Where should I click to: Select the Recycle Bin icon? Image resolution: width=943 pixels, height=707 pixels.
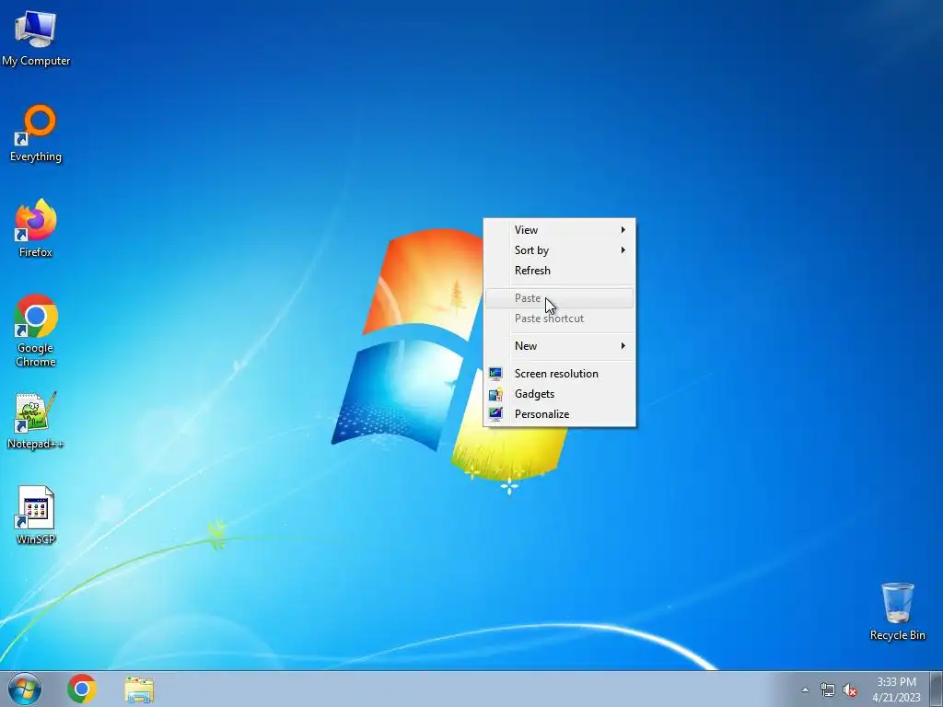[897, 611]
